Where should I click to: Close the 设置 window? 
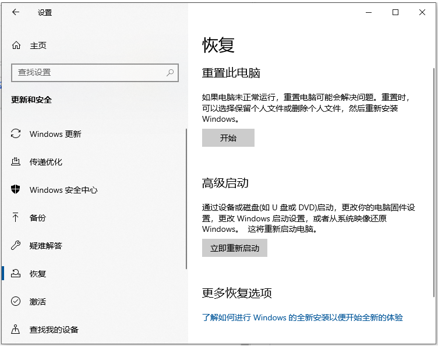422,12
